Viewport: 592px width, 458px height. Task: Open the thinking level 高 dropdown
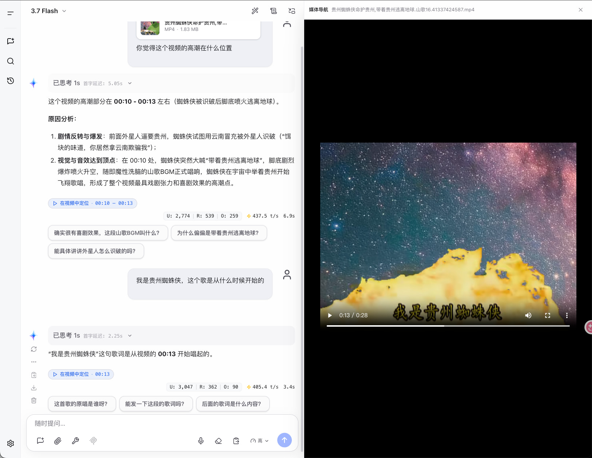pos(259,441)
